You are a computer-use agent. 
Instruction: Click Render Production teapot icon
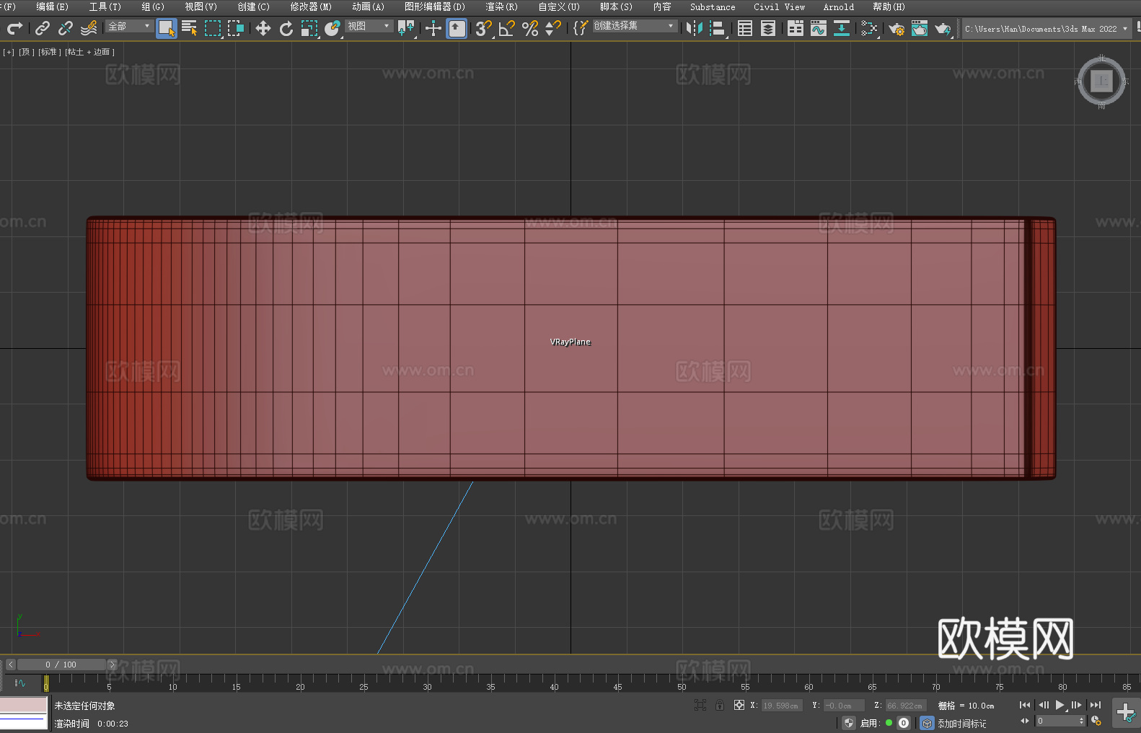click(x=943, y=28)
